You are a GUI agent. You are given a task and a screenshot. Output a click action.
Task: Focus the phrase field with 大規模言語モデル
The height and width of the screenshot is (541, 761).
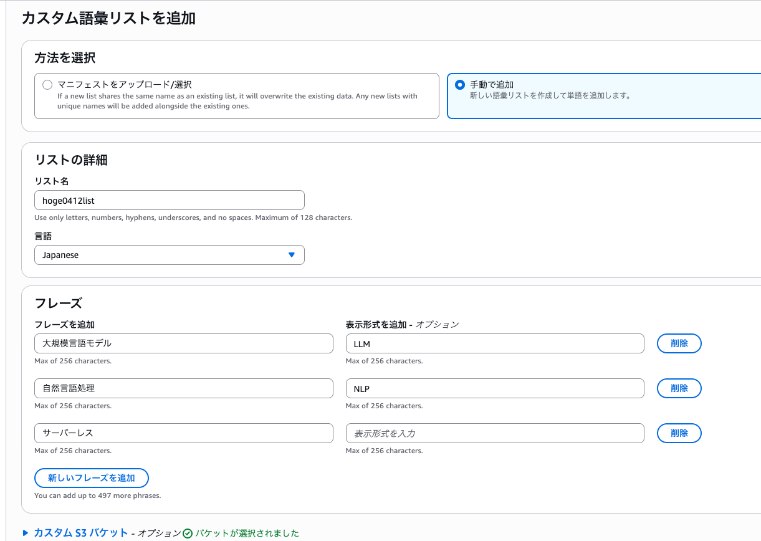pos(184,343)
